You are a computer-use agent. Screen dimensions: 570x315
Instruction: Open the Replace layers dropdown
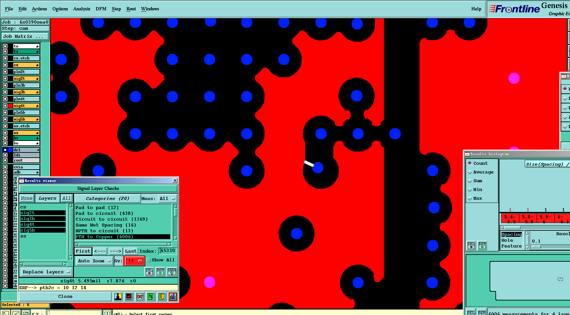point(47,272)
